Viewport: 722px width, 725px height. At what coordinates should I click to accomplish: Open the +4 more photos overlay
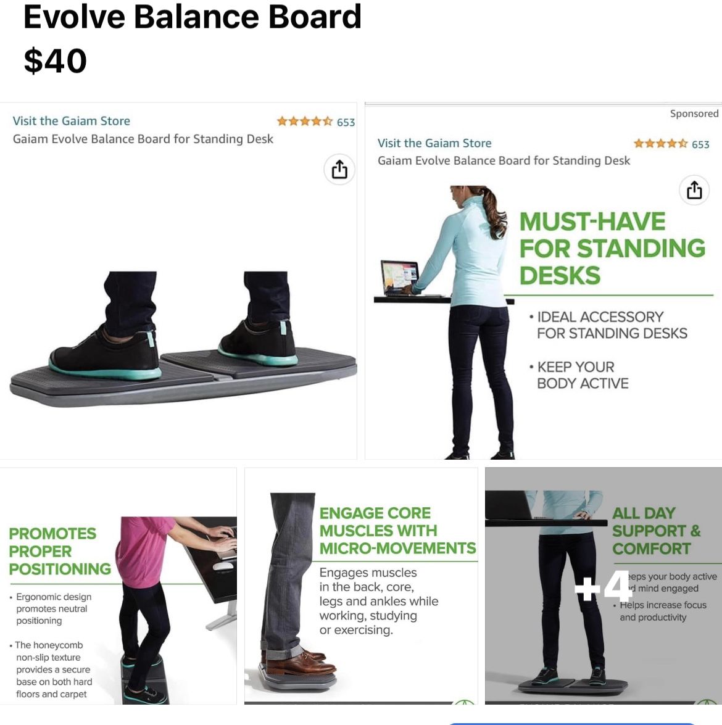point(603,586)
